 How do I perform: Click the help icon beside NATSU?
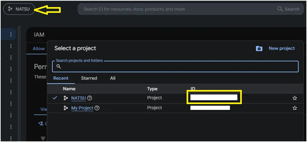(90, 98)
